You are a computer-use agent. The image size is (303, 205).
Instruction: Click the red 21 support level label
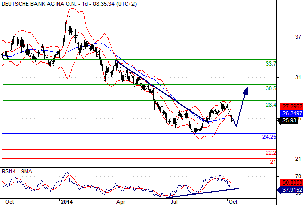tap(273, 162)
